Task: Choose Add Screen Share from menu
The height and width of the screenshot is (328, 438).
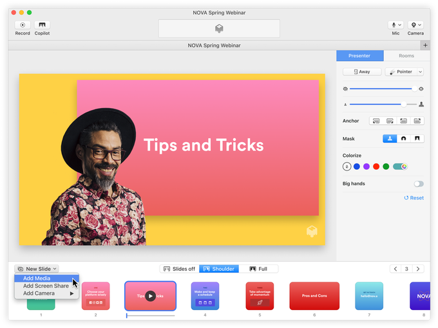Action: click(46, 286)
